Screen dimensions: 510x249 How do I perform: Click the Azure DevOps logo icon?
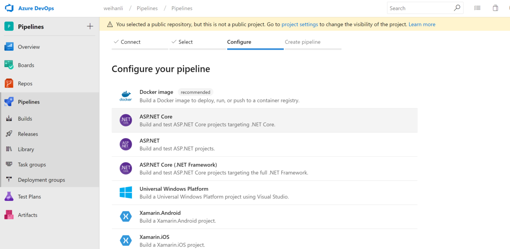(9, 8)
